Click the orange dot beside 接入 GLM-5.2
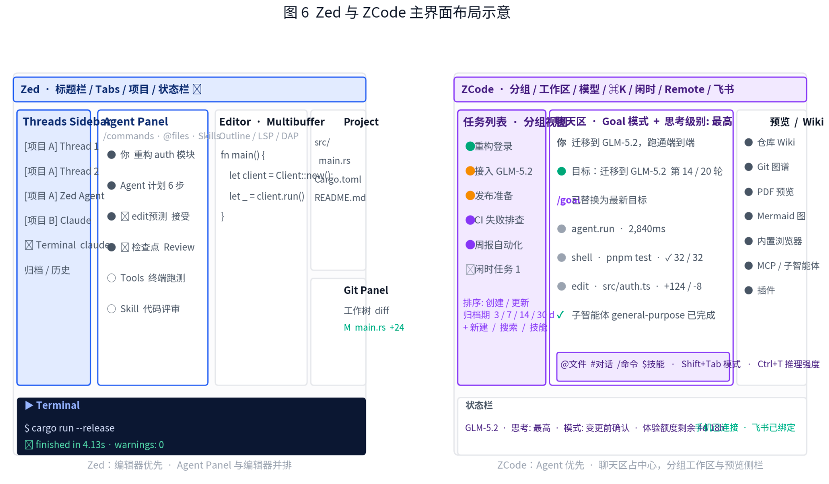Screen dimensions: 829x484 click(x=470, y=171)
